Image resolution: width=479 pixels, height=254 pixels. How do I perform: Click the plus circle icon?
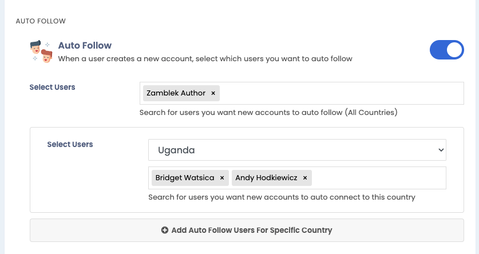[165, 230]
